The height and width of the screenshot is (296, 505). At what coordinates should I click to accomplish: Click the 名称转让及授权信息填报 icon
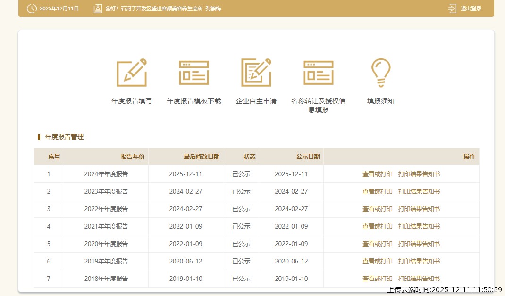point(319,73)
